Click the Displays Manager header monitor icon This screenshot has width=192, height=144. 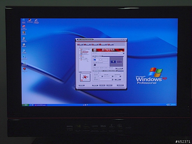95,50
